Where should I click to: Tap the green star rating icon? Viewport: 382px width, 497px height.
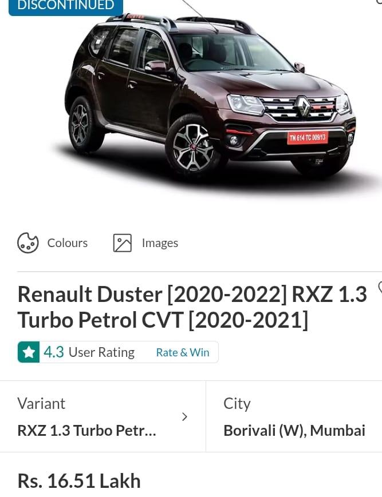[29, 352]
